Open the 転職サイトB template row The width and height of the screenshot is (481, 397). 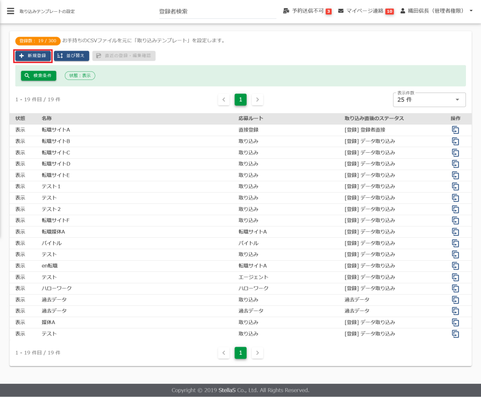[x=56, y=141]
